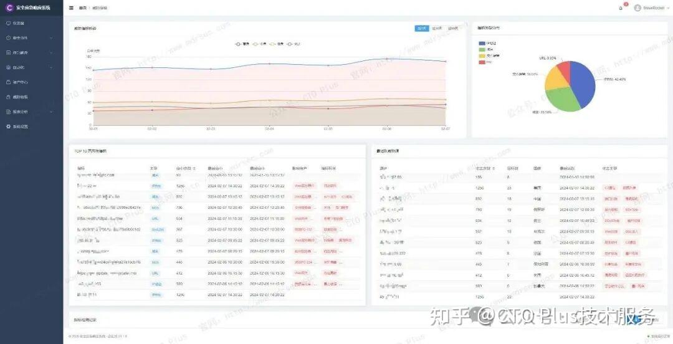
Task: Click attack count 634 in attack-source table
Action: pyautogui.click(x=479, y=221)
